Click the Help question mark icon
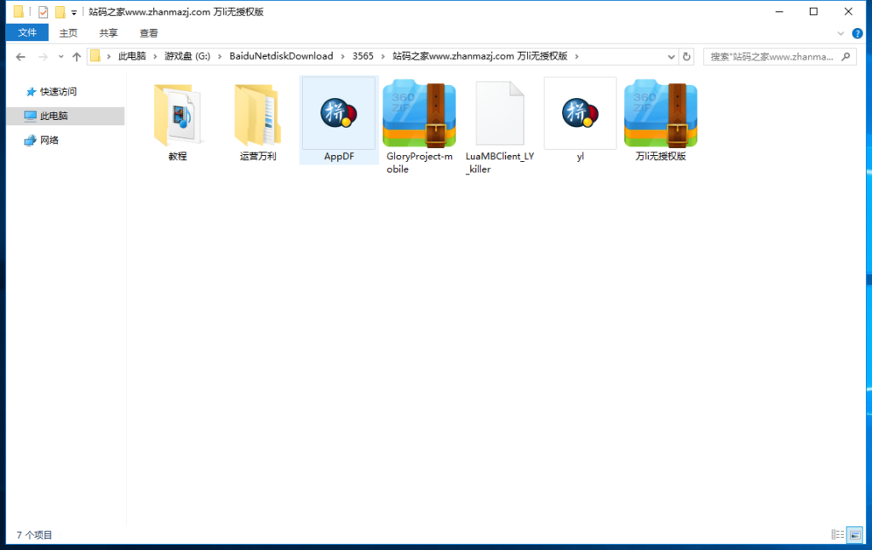 coord(857,33)
